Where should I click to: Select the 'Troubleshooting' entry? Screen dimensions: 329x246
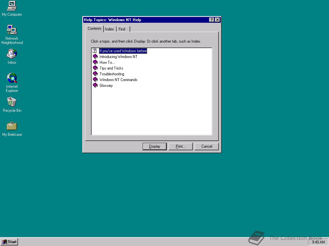112,74
